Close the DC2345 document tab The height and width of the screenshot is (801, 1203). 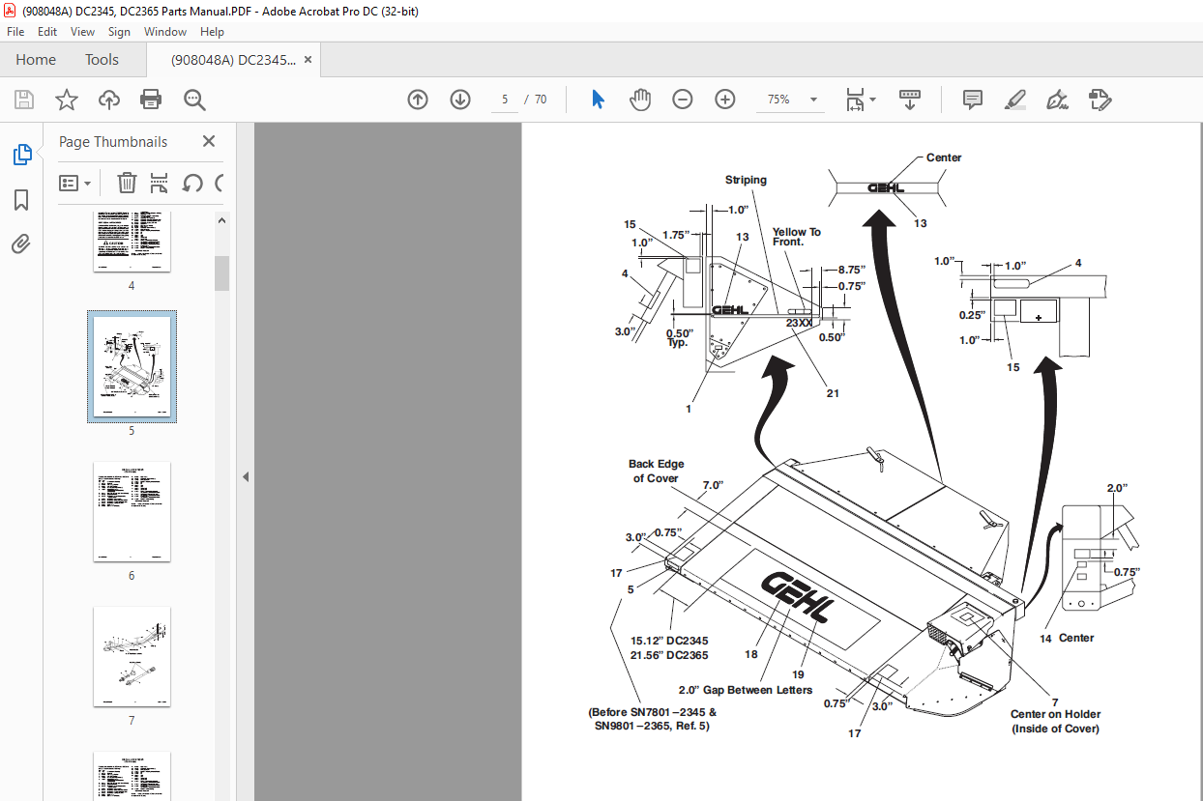tap(308, 60)
